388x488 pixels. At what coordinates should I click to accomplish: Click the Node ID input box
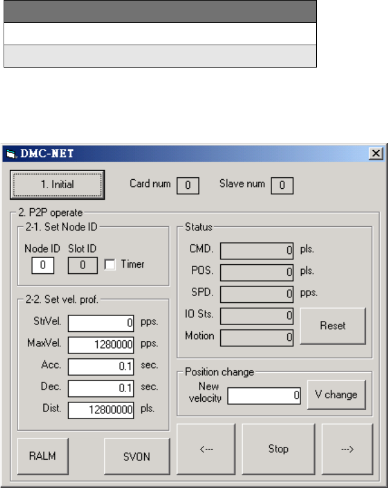pos(43,265)
